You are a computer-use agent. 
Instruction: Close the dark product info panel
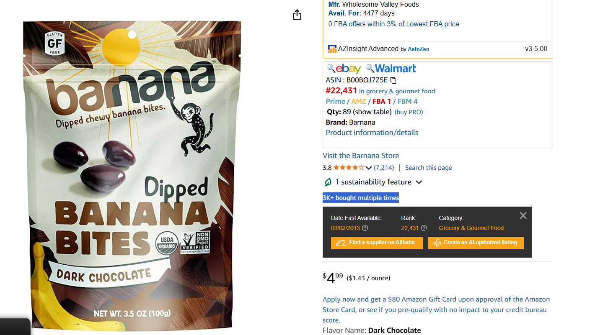523,216
